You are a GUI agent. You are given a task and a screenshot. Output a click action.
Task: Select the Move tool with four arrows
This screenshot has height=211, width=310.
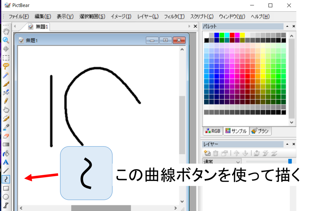point(6,49)
